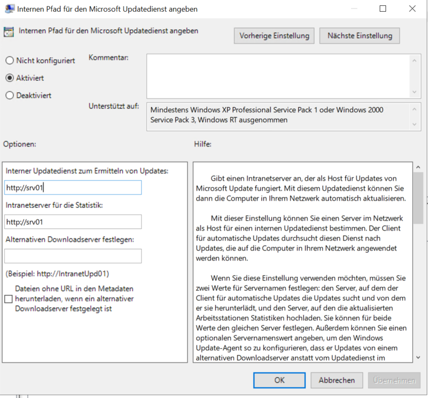Screen dimensions: 428x398
Task: Click the empty 'Alternativen Downloadserver' field
Action: pyautogui.click(x=73, y=256)
